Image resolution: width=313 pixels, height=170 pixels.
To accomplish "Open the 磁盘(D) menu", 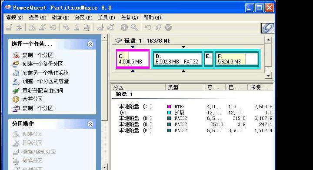I will [60, 17].
